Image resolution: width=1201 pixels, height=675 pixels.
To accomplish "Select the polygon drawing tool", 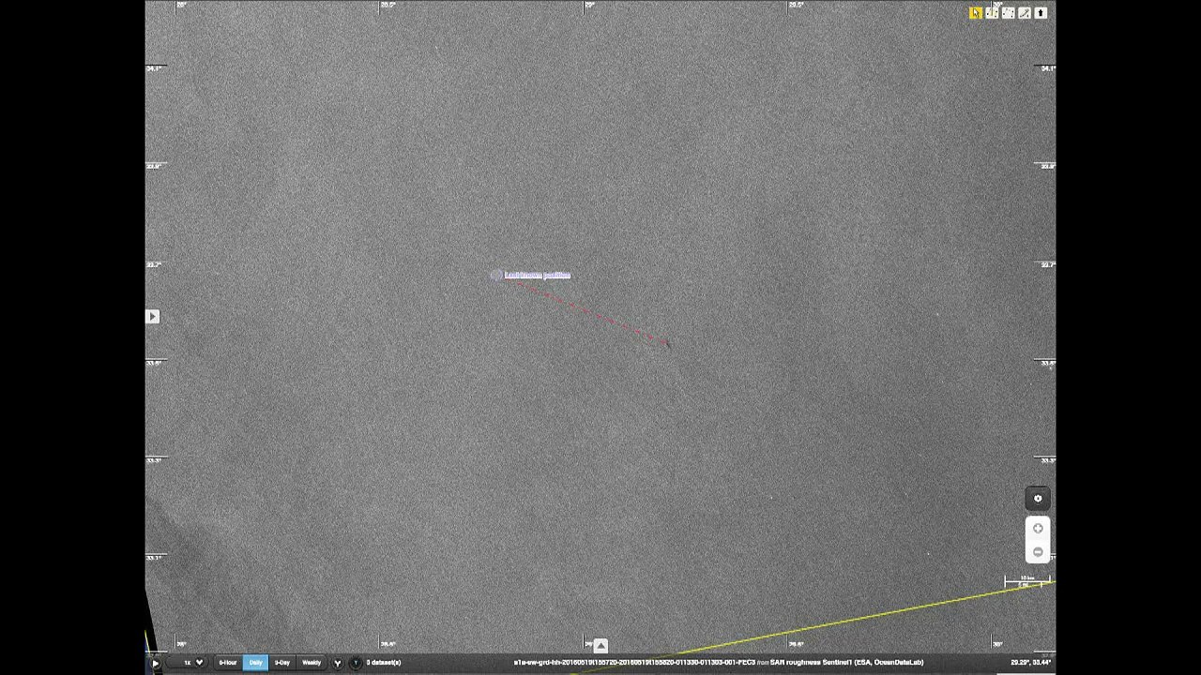I will click(1008, 13).
